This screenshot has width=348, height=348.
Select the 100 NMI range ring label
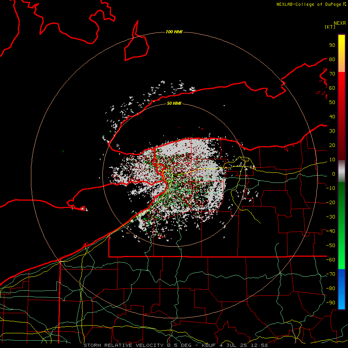pos(174,32)
